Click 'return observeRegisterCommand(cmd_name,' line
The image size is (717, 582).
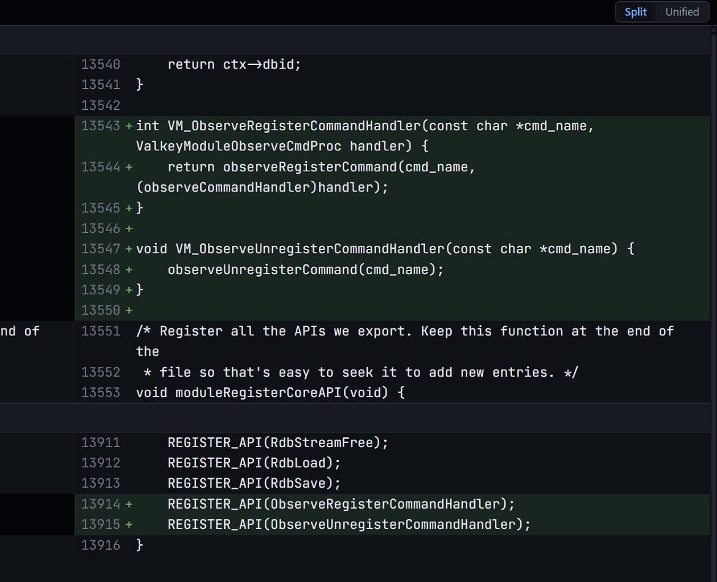(321, 167)
